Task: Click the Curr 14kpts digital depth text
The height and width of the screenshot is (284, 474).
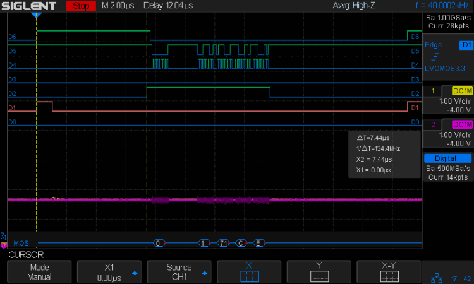Action: coord(448,177)
